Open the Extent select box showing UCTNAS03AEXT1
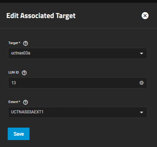The height and width of the screenshot is (147, 157). [77, 112]
